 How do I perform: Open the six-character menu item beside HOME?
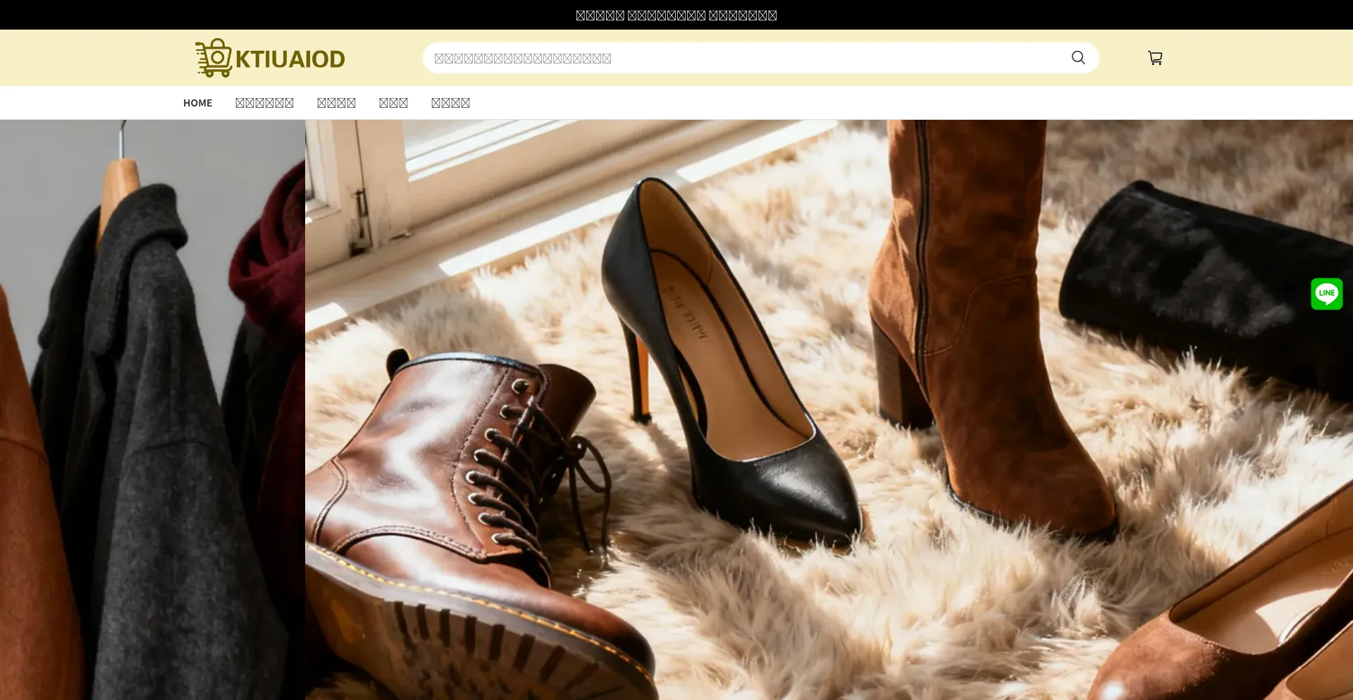click(264, 103)
